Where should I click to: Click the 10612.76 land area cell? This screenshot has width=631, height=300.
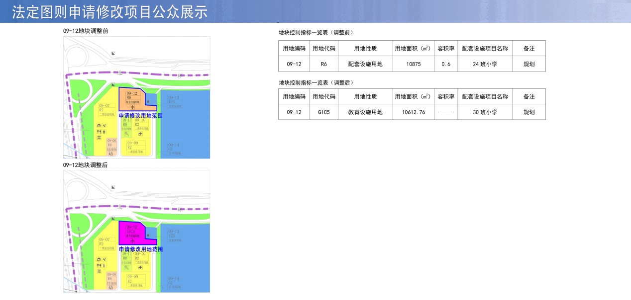[x=413, y=112]
